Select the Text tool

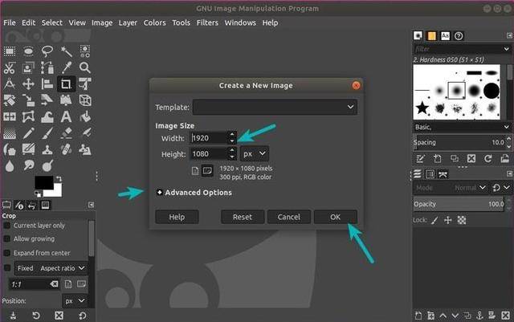(66, 116)
